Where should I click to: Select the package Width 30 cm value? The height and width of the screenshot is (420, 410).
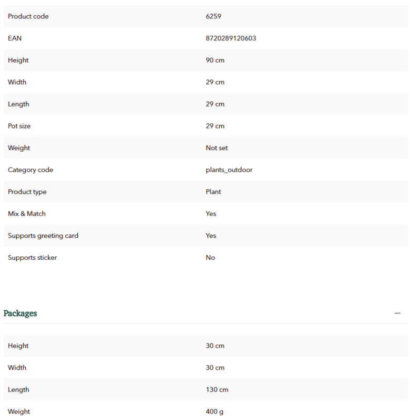[x=215, y=368]
